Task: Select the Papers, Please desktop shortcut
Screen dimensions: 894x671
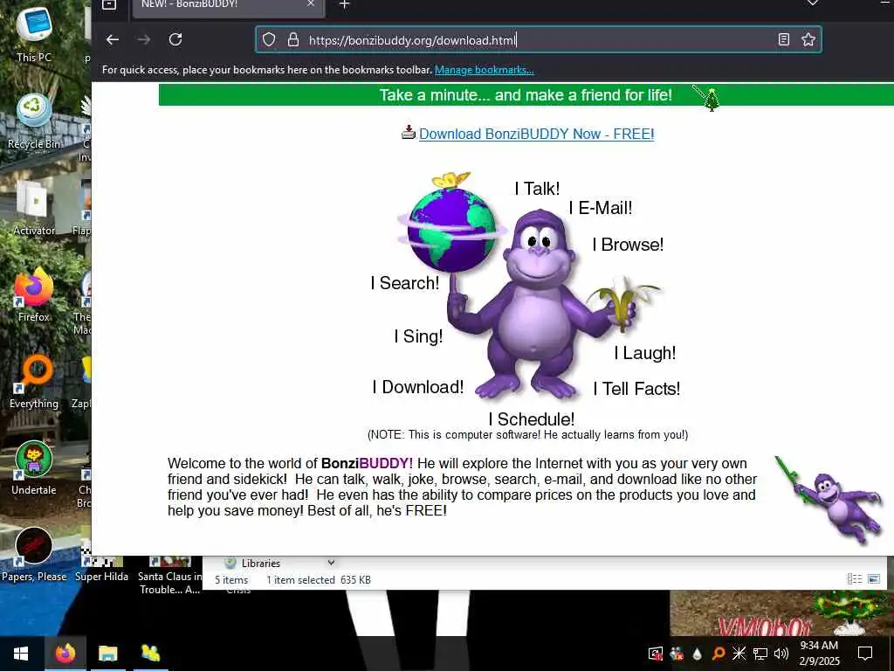Action: tap(34, 555)
